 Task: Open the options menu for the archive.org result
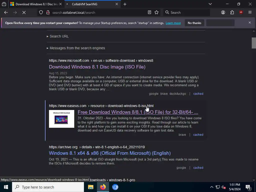190,168
